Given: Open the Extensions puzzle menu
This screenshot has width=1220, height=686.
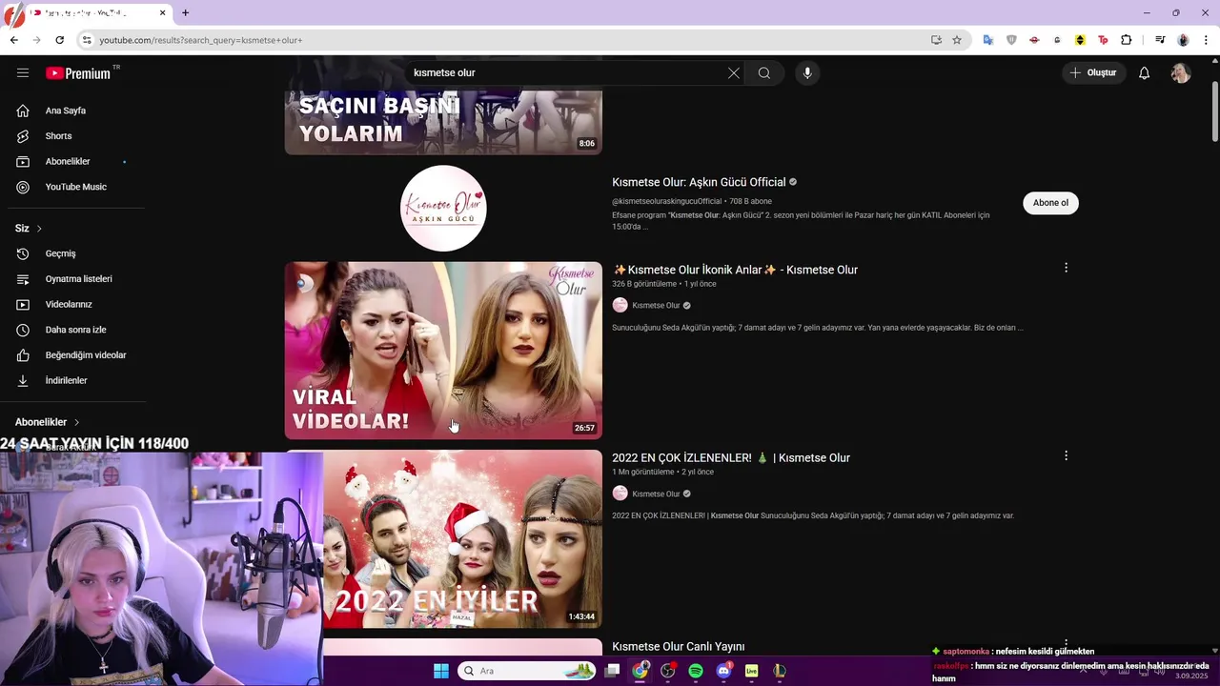Looking at the screenshot, I should [x=1127, y=40].
